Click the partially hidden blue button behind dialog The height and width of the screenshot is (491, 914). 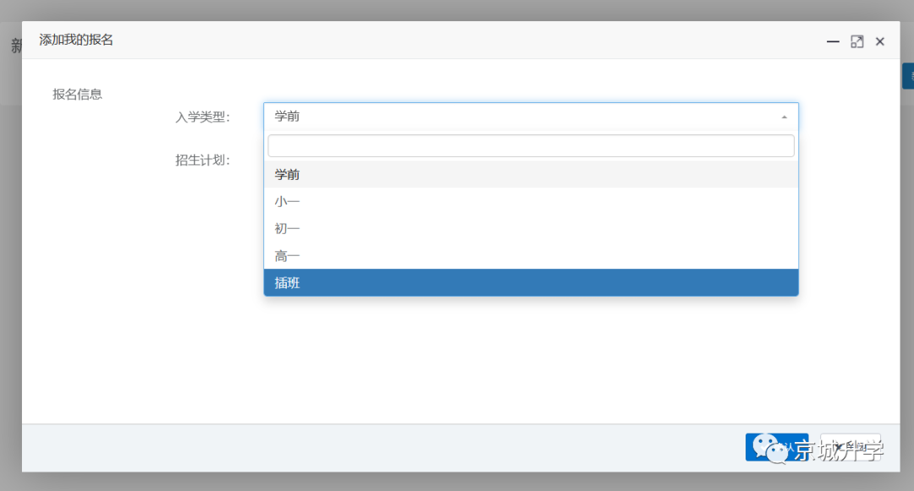click(x=908, y=76)
